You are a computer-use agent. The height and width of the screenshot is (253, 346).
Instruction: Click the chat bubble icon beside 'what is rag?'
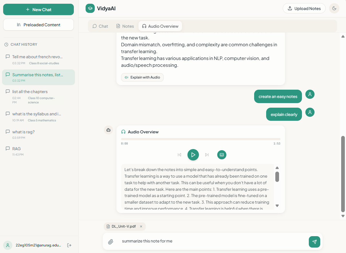pyautogui.click(x=8, y=132)
